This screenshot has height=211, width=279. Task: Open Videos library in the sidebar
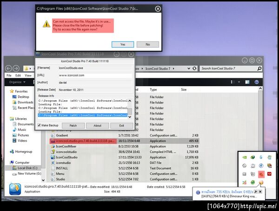coord(20,141)
